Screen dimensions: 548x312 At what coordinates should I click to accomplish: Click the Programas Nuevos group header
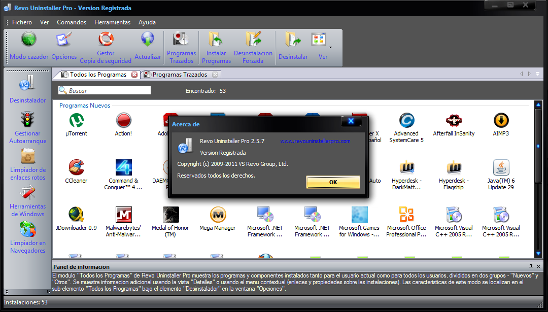click(85, 106)
